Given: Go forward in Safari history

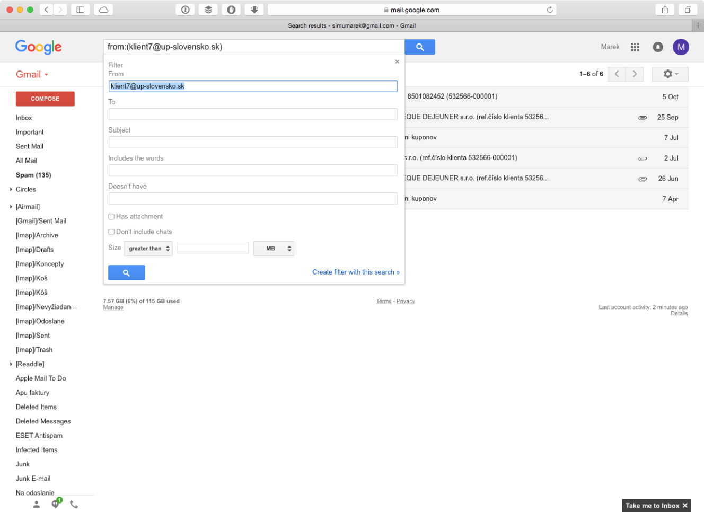Looking at the screenshot, I should point(60,10).
